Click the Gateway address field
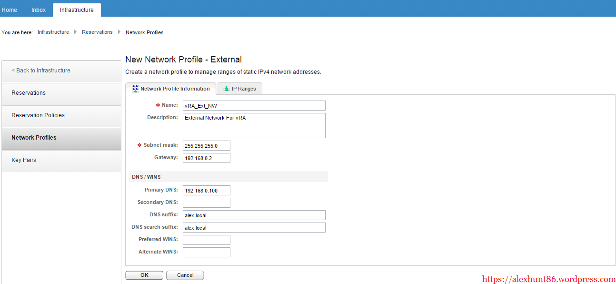Image resolution: width=616 pixels, height=284 pixels. coord(206,158)
